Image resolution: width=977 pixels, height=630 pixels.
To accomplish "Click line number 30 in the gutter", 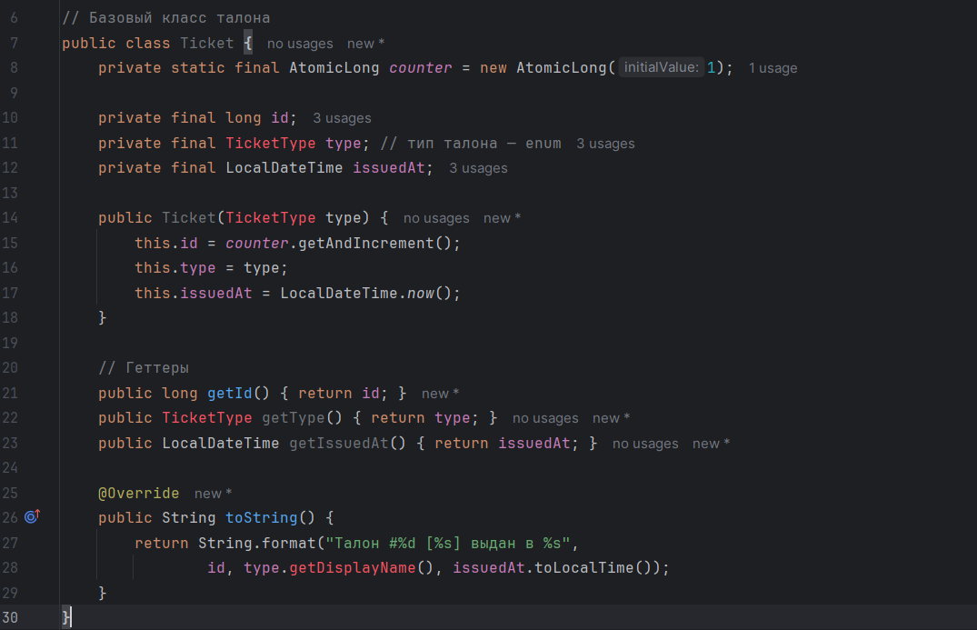I will coord(9,617).
